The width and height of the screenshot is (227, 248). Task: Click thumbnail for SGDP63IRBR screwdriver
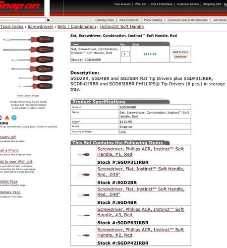pos(84,215)
